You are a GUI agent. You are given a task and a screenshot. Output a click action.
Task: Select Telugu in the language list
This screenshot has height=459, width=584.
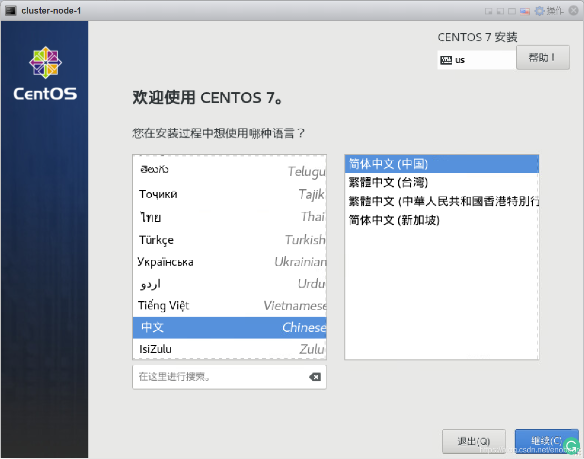(x=229, y=171)
